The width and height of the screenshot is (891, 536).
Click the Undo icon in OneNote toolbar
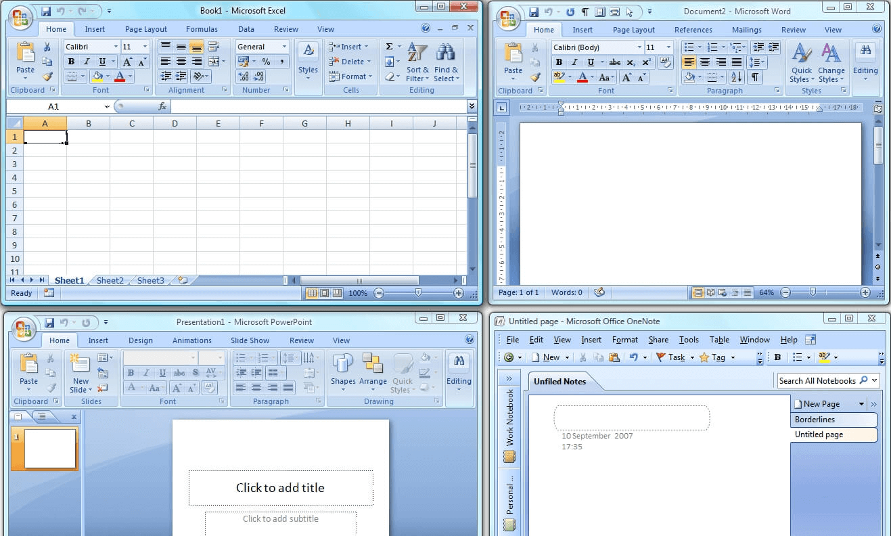(633, 357)
